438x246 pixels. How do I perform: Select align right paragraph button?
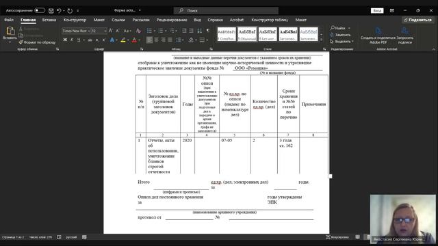(x=163, y=40)
